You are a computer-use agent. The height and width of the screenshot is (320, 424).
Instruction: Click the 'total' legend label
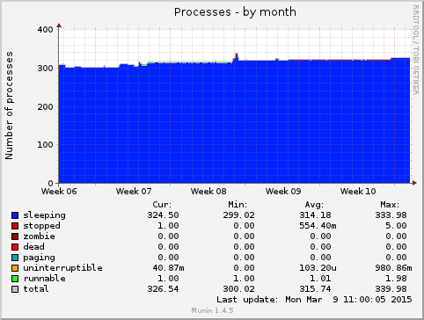tap(36, 289)
